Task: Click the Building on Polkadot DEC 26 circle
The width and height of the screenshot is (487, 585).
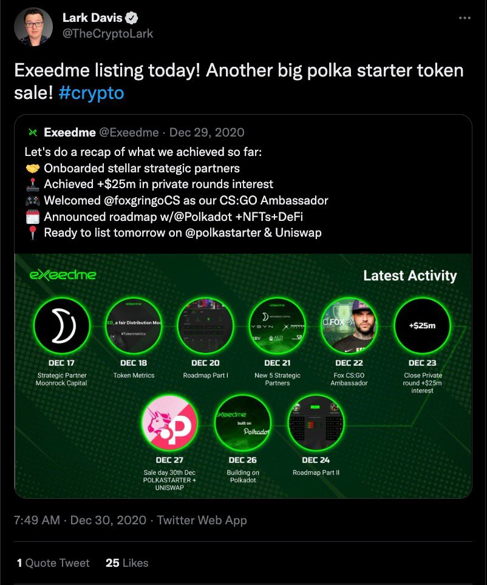Action: [x=243, y=423]
